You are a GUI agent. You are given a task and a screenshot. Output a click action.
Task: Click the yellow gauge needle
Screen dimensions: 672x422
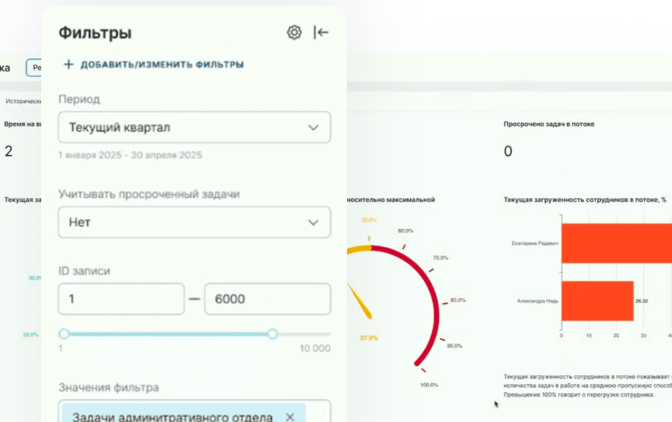(360, 302)
